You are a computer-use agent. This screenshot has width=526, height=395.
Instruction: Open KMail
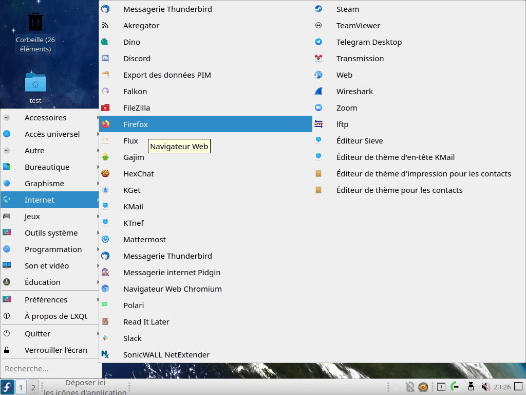click(205, 207)
